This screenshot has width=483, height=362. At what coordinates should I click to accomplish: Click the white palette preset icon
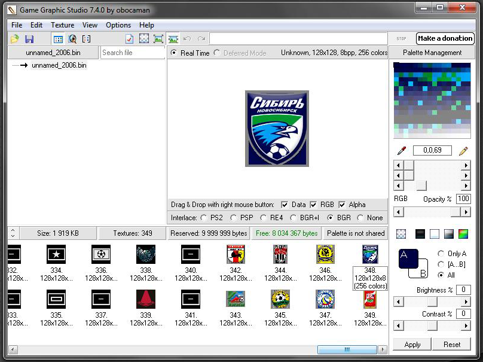click(435, 234)
